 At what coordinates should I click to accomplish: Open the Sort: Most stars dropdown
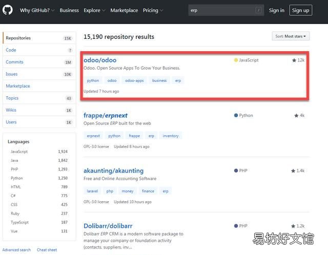point(291,36)
